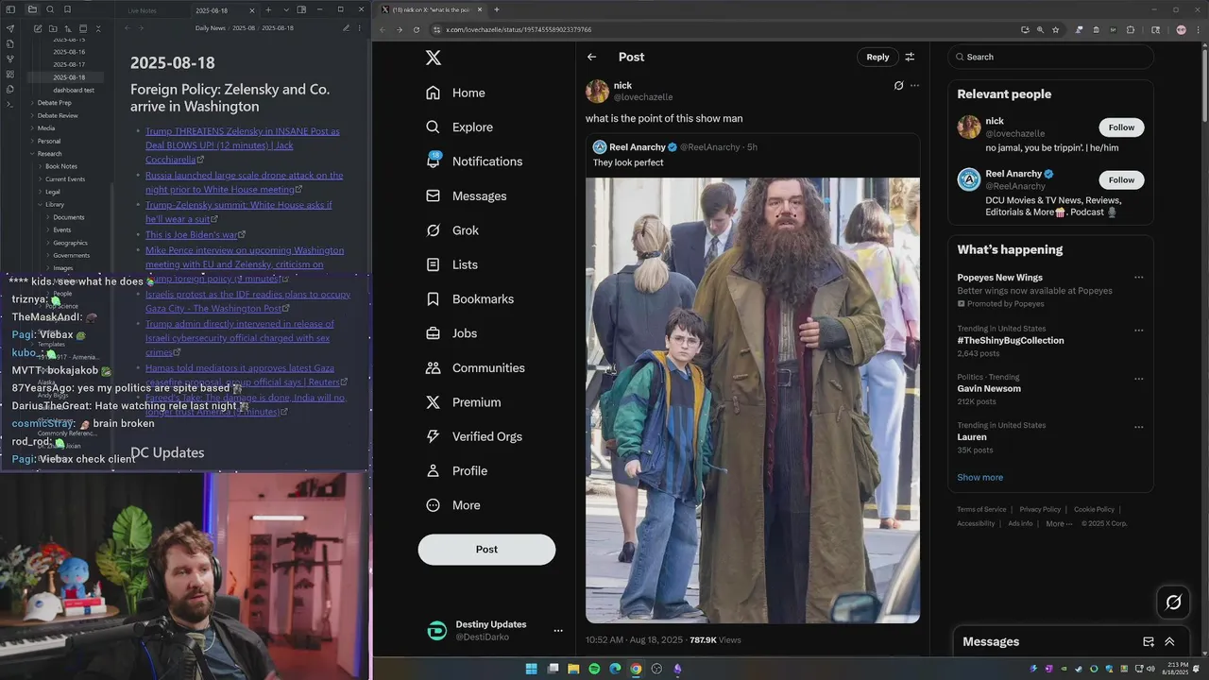The width and height of the screenshot is (1209, 680).
Task: Open reply filter settings icon beside Reply
Action: tap(910, 57)
